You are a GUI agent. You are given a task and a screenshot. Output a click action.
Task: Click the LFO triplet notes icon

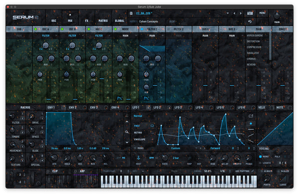[189, 158]
